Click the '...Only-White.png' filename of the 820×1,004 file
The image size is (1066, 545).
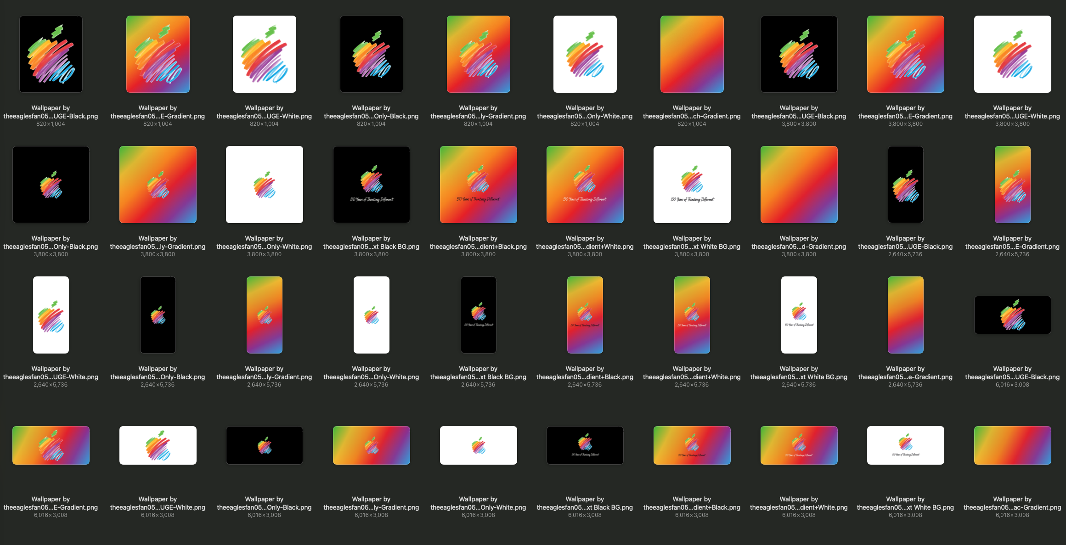point(585,116)
